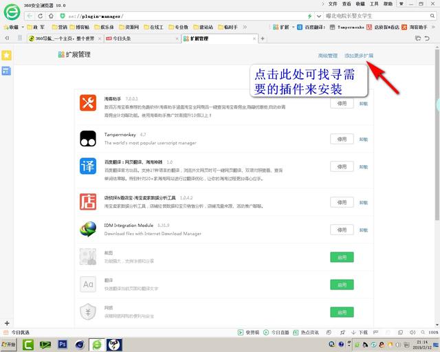
Task: Open Tampermonkey from the extension toolbar
Action: [x=347, y=27]
